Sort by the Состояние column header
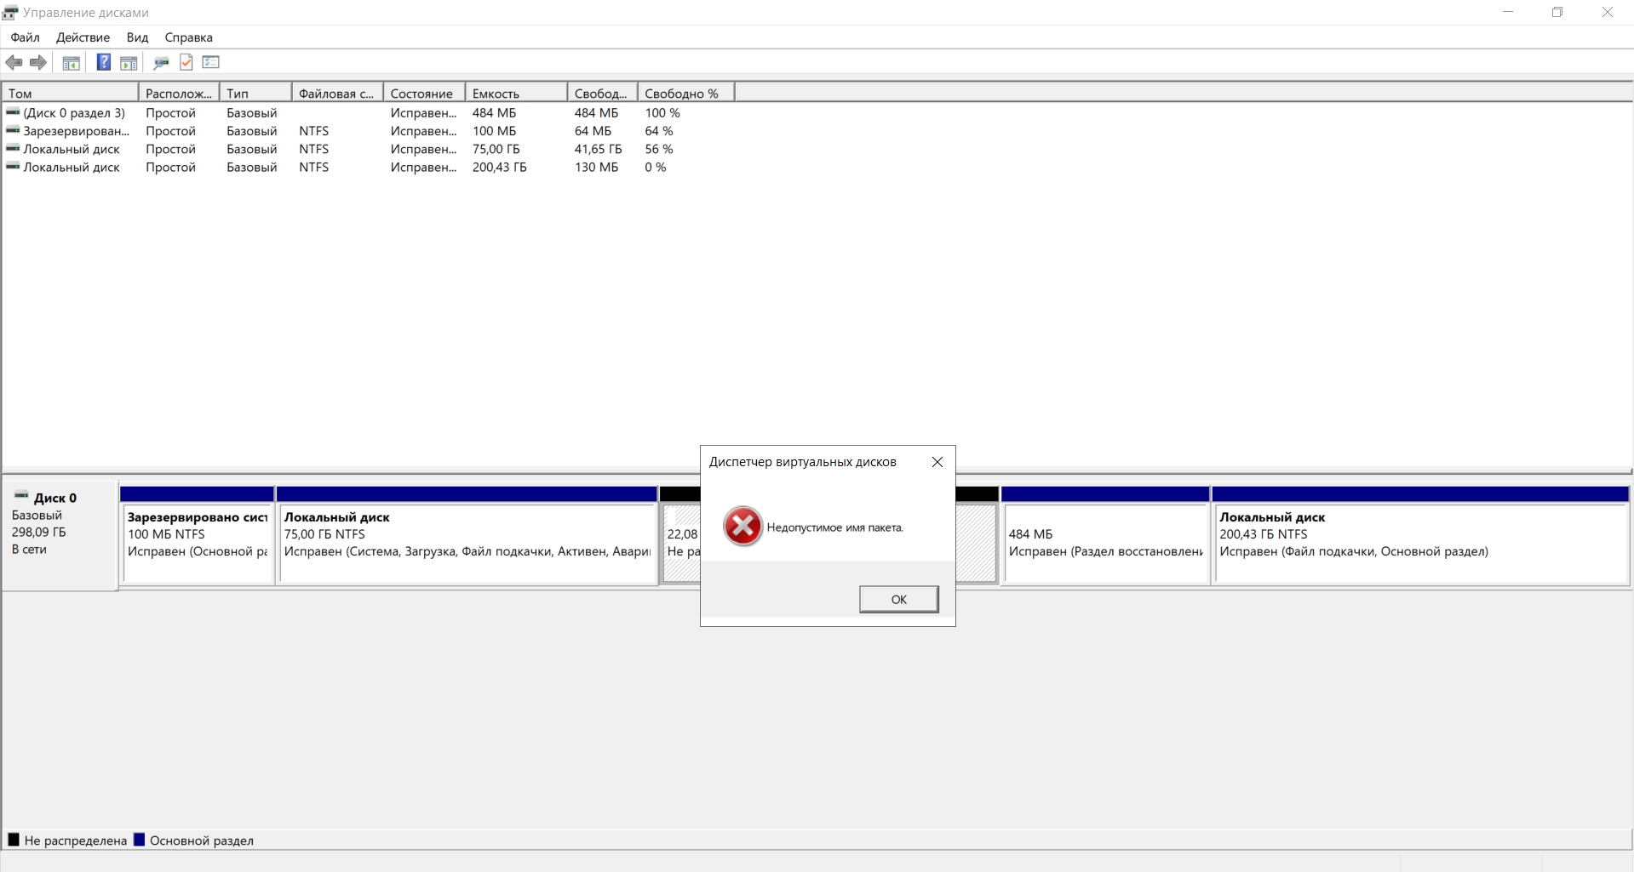 424,93
